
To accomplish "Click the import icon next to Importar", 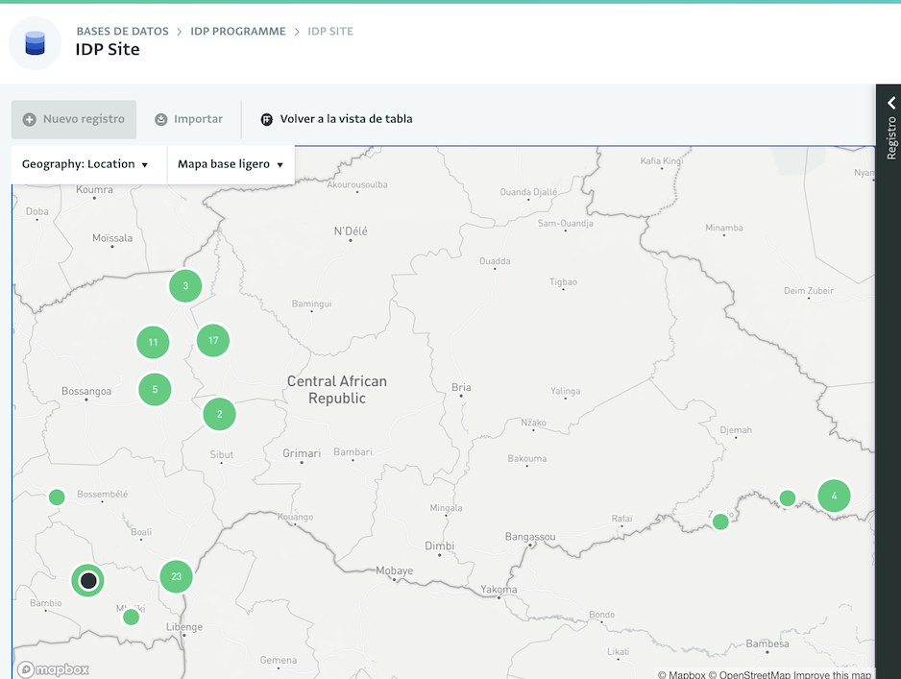I will 161,119.
